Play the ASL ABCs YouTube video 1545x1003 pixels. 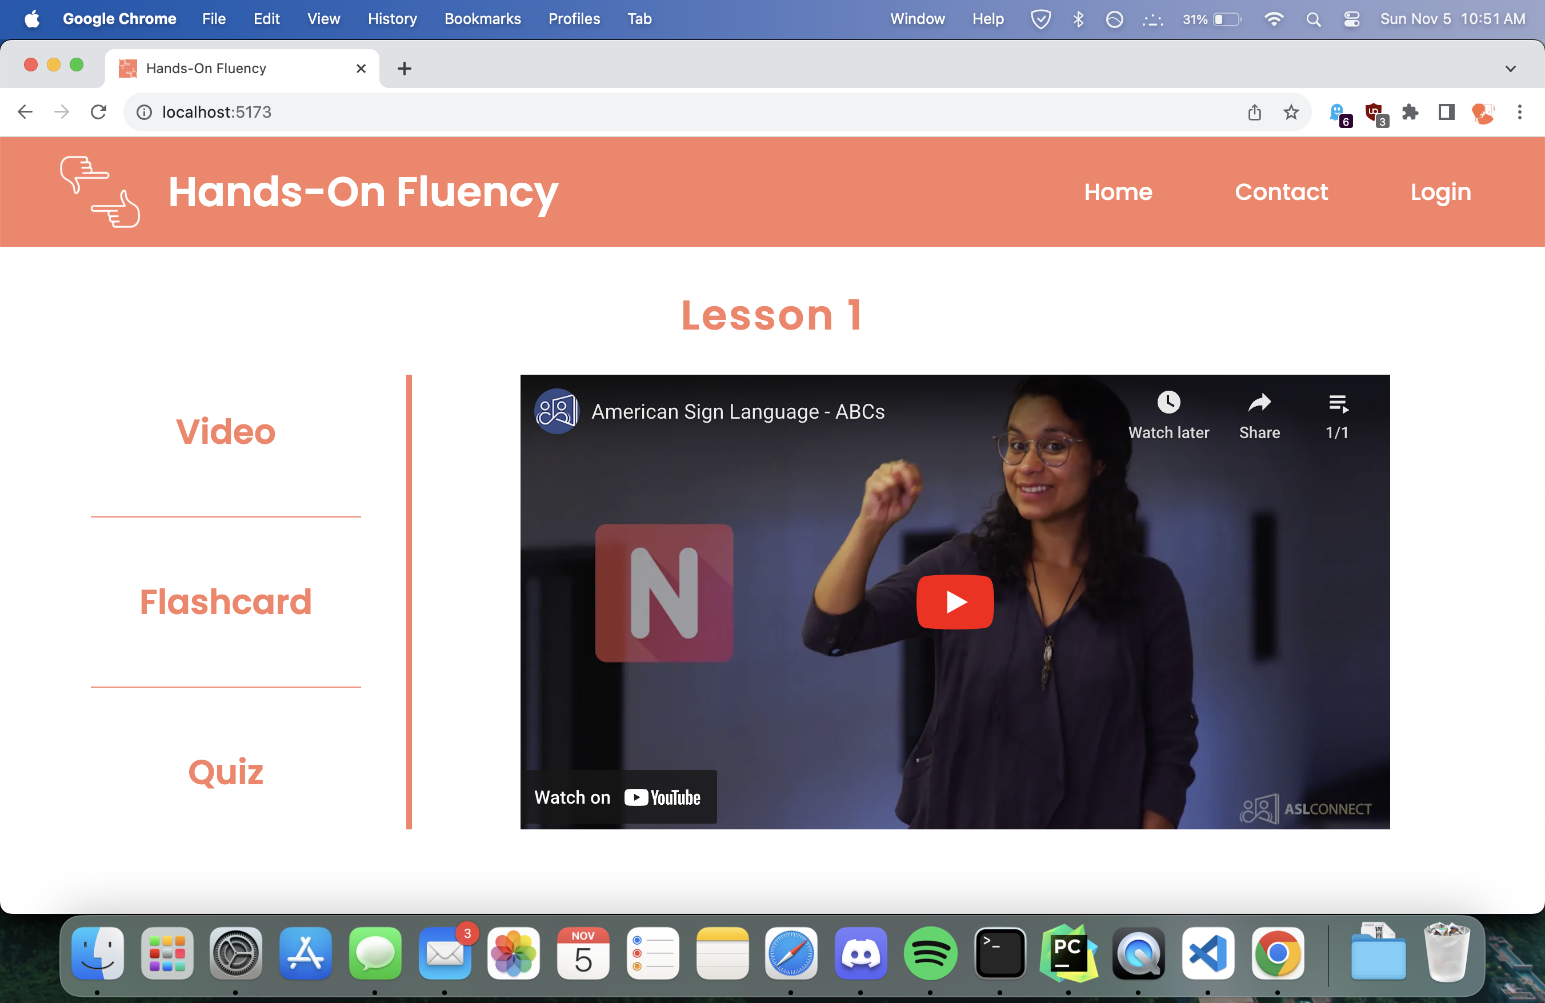[x=954, y=601]
